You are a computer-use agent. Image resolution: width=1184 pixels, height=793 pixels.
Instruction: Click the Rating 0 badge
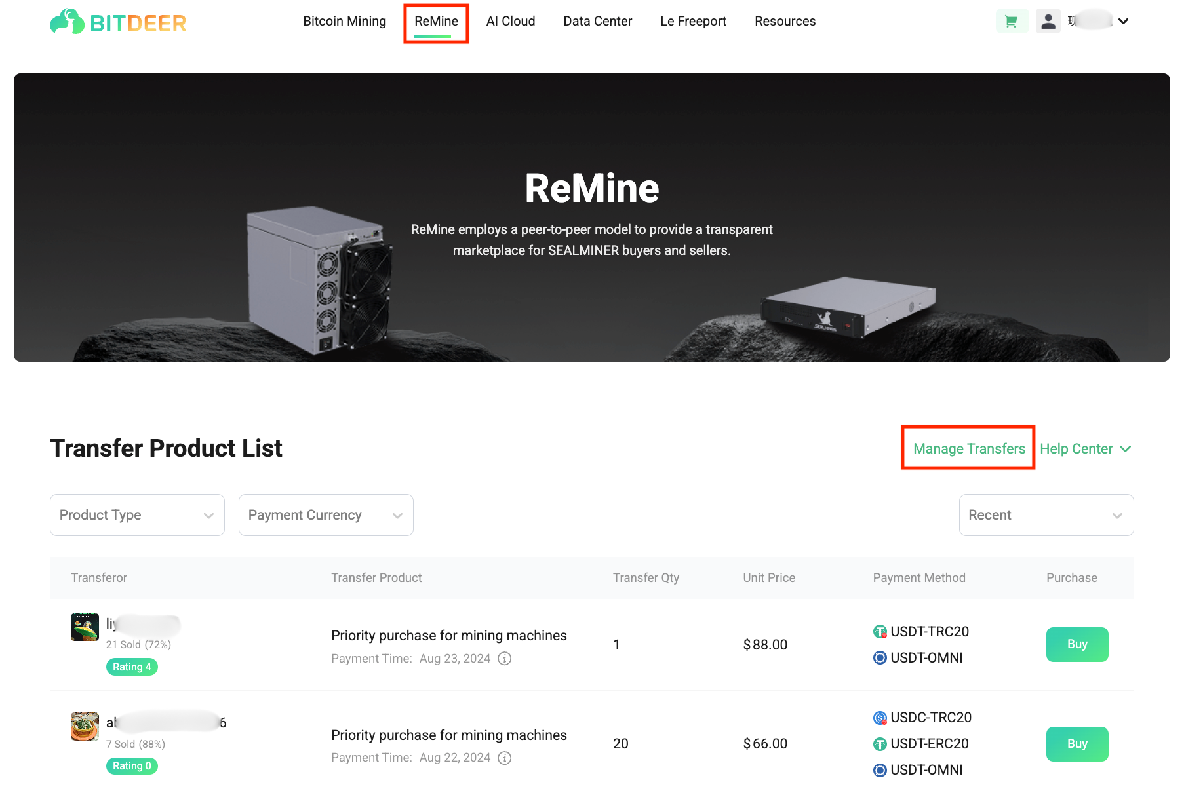[x=132, y=766]
